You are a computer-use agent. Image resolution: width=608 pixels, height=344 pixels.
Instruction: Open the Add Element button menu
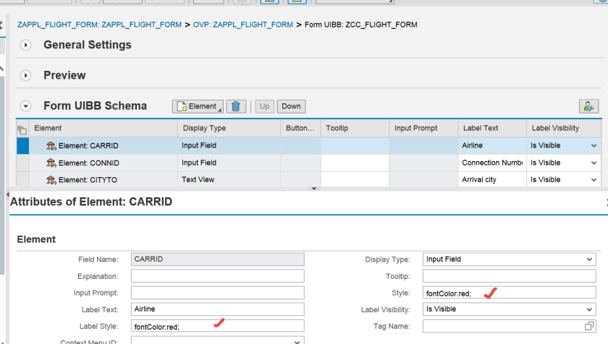click(x=198, y=106)
